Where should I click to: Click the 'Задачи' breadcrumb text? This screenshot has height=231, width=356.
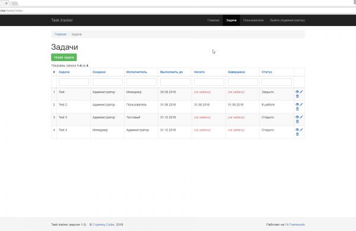(x=77, y=34)
